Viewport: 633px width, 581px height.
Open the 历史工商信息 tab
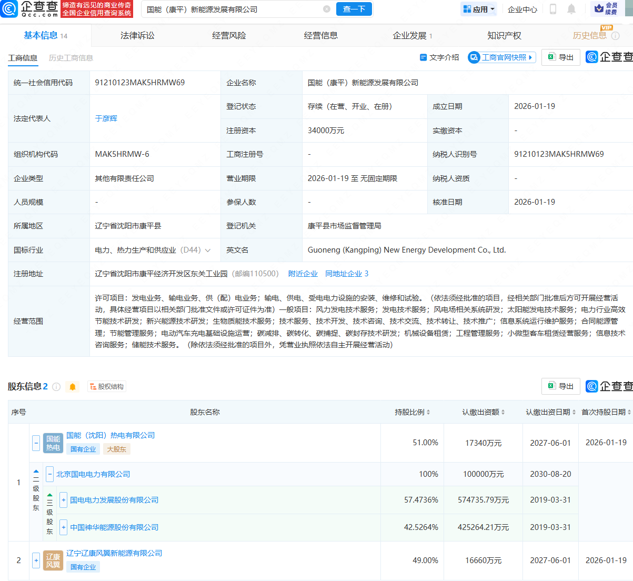click(70, 58)
